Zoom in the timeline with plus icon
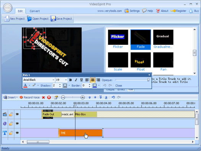Screen dimensions: 201x151 click(x=83, y=97)
